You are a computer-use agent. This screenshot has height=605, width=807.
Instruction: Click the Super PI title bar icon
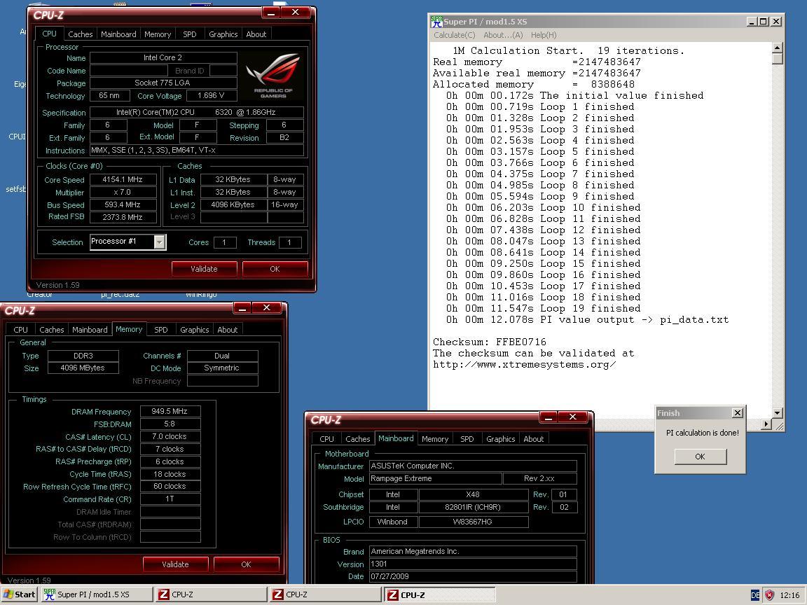(x=437, y=22)
